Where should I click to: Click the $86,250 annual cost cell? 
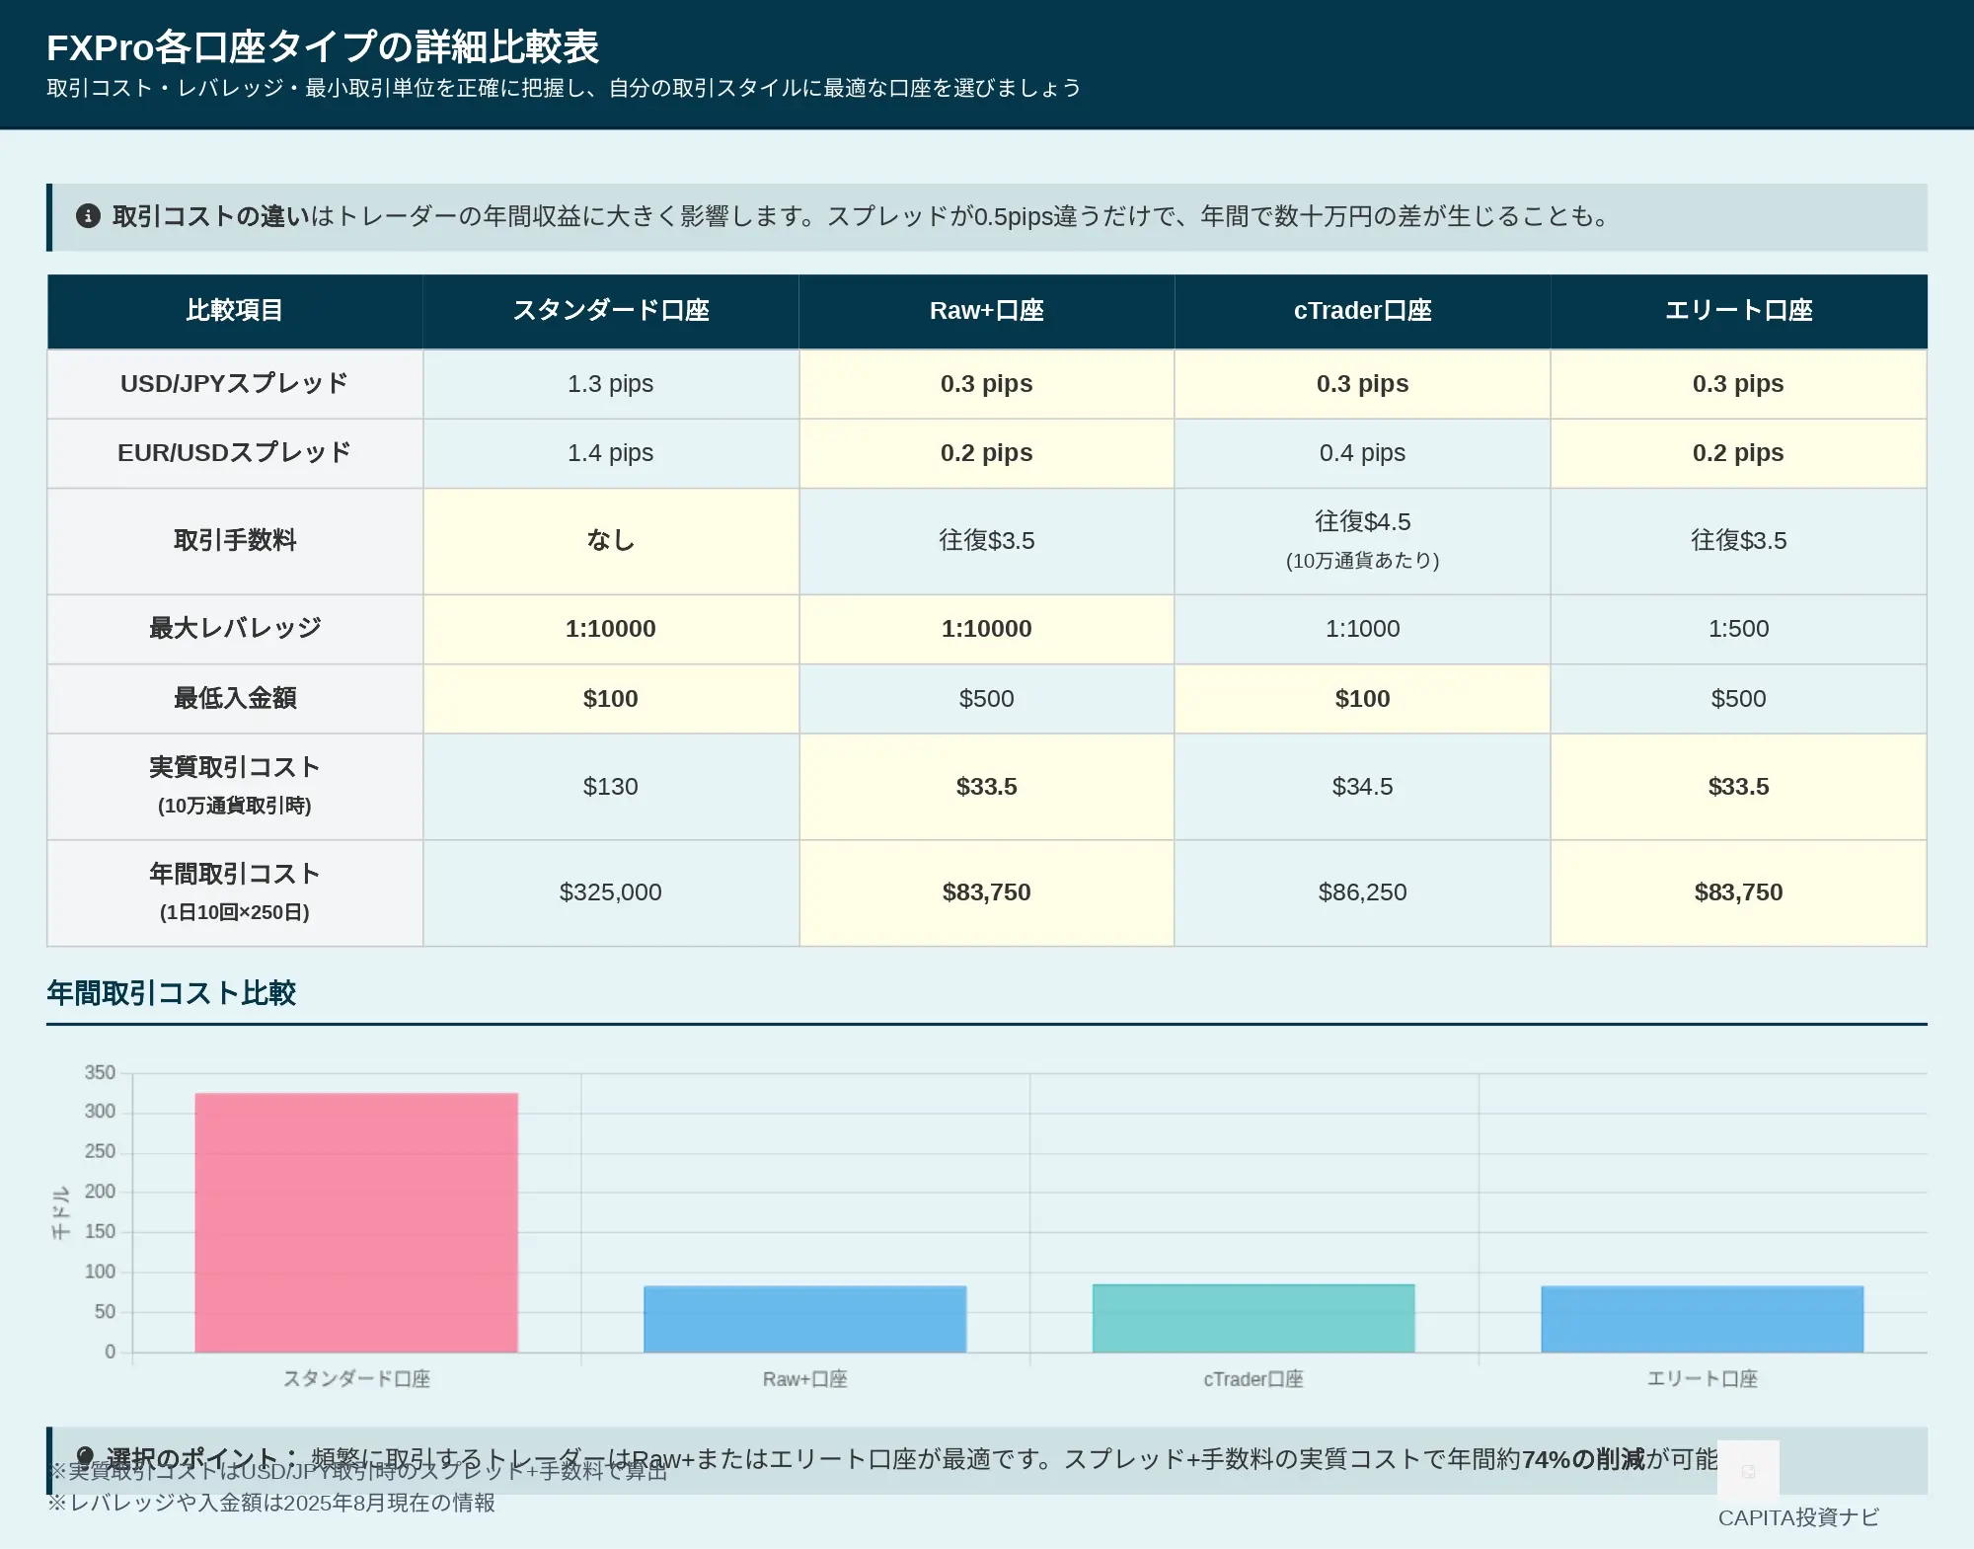coord(1363,892)
